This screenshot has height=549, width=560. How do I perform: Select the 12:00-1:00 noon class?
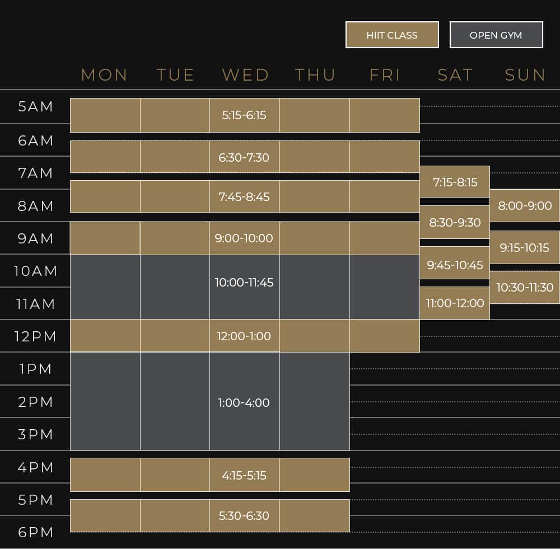[x=244, y=336]
